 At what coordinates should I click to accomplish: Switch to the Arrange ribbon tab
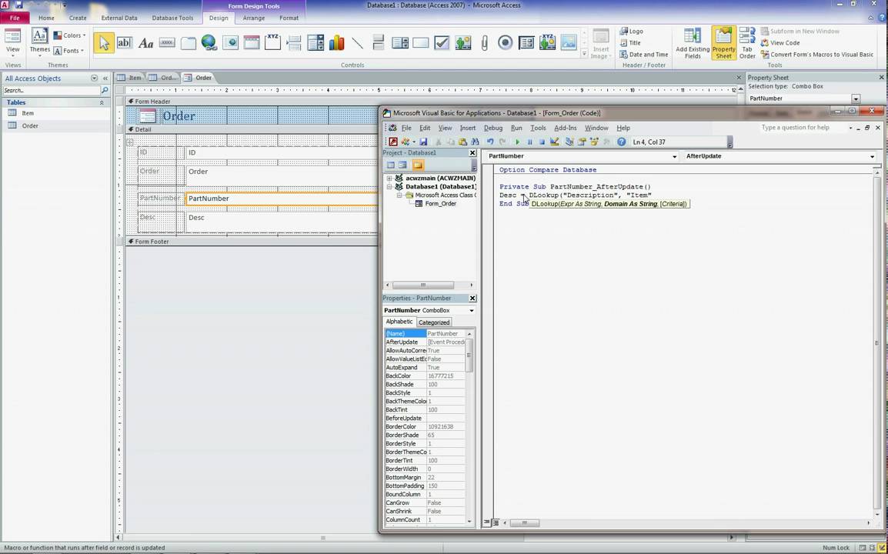[x=253, y=18]
